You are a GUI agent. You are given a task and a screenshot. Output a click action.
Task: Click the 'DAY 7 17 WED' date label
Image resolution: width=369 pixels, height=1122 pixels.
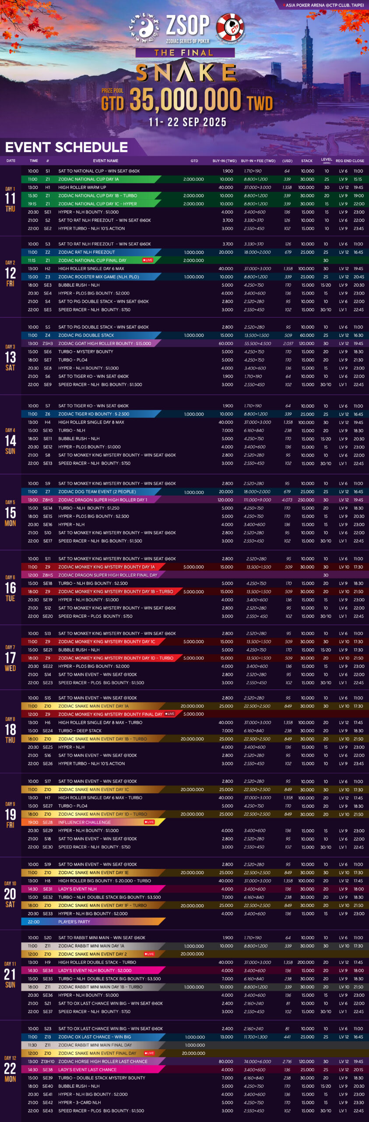click(x=10, y=658)
